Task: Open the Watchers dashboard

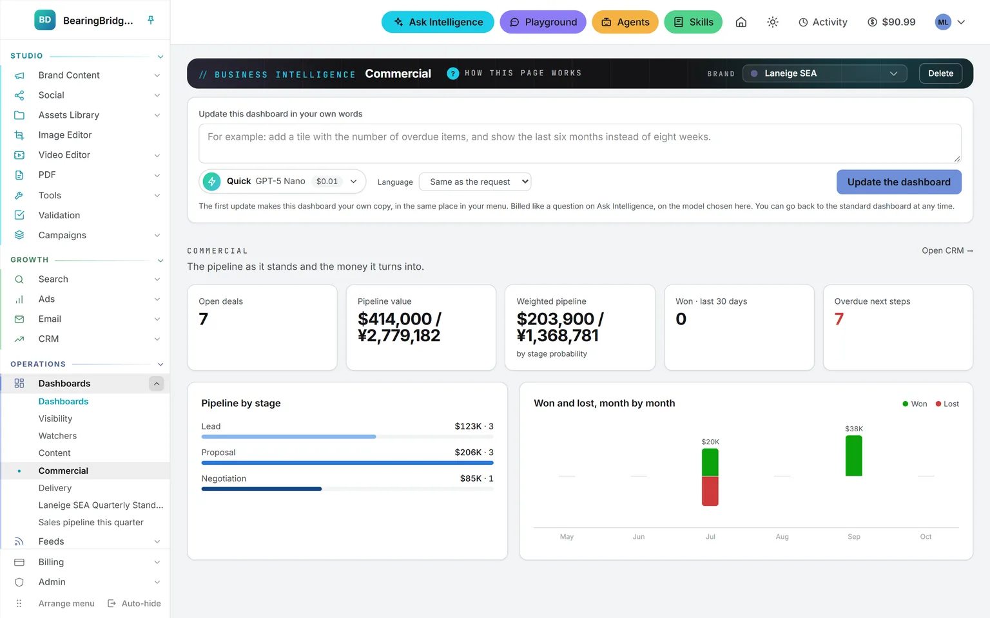Action: (57, 436)
